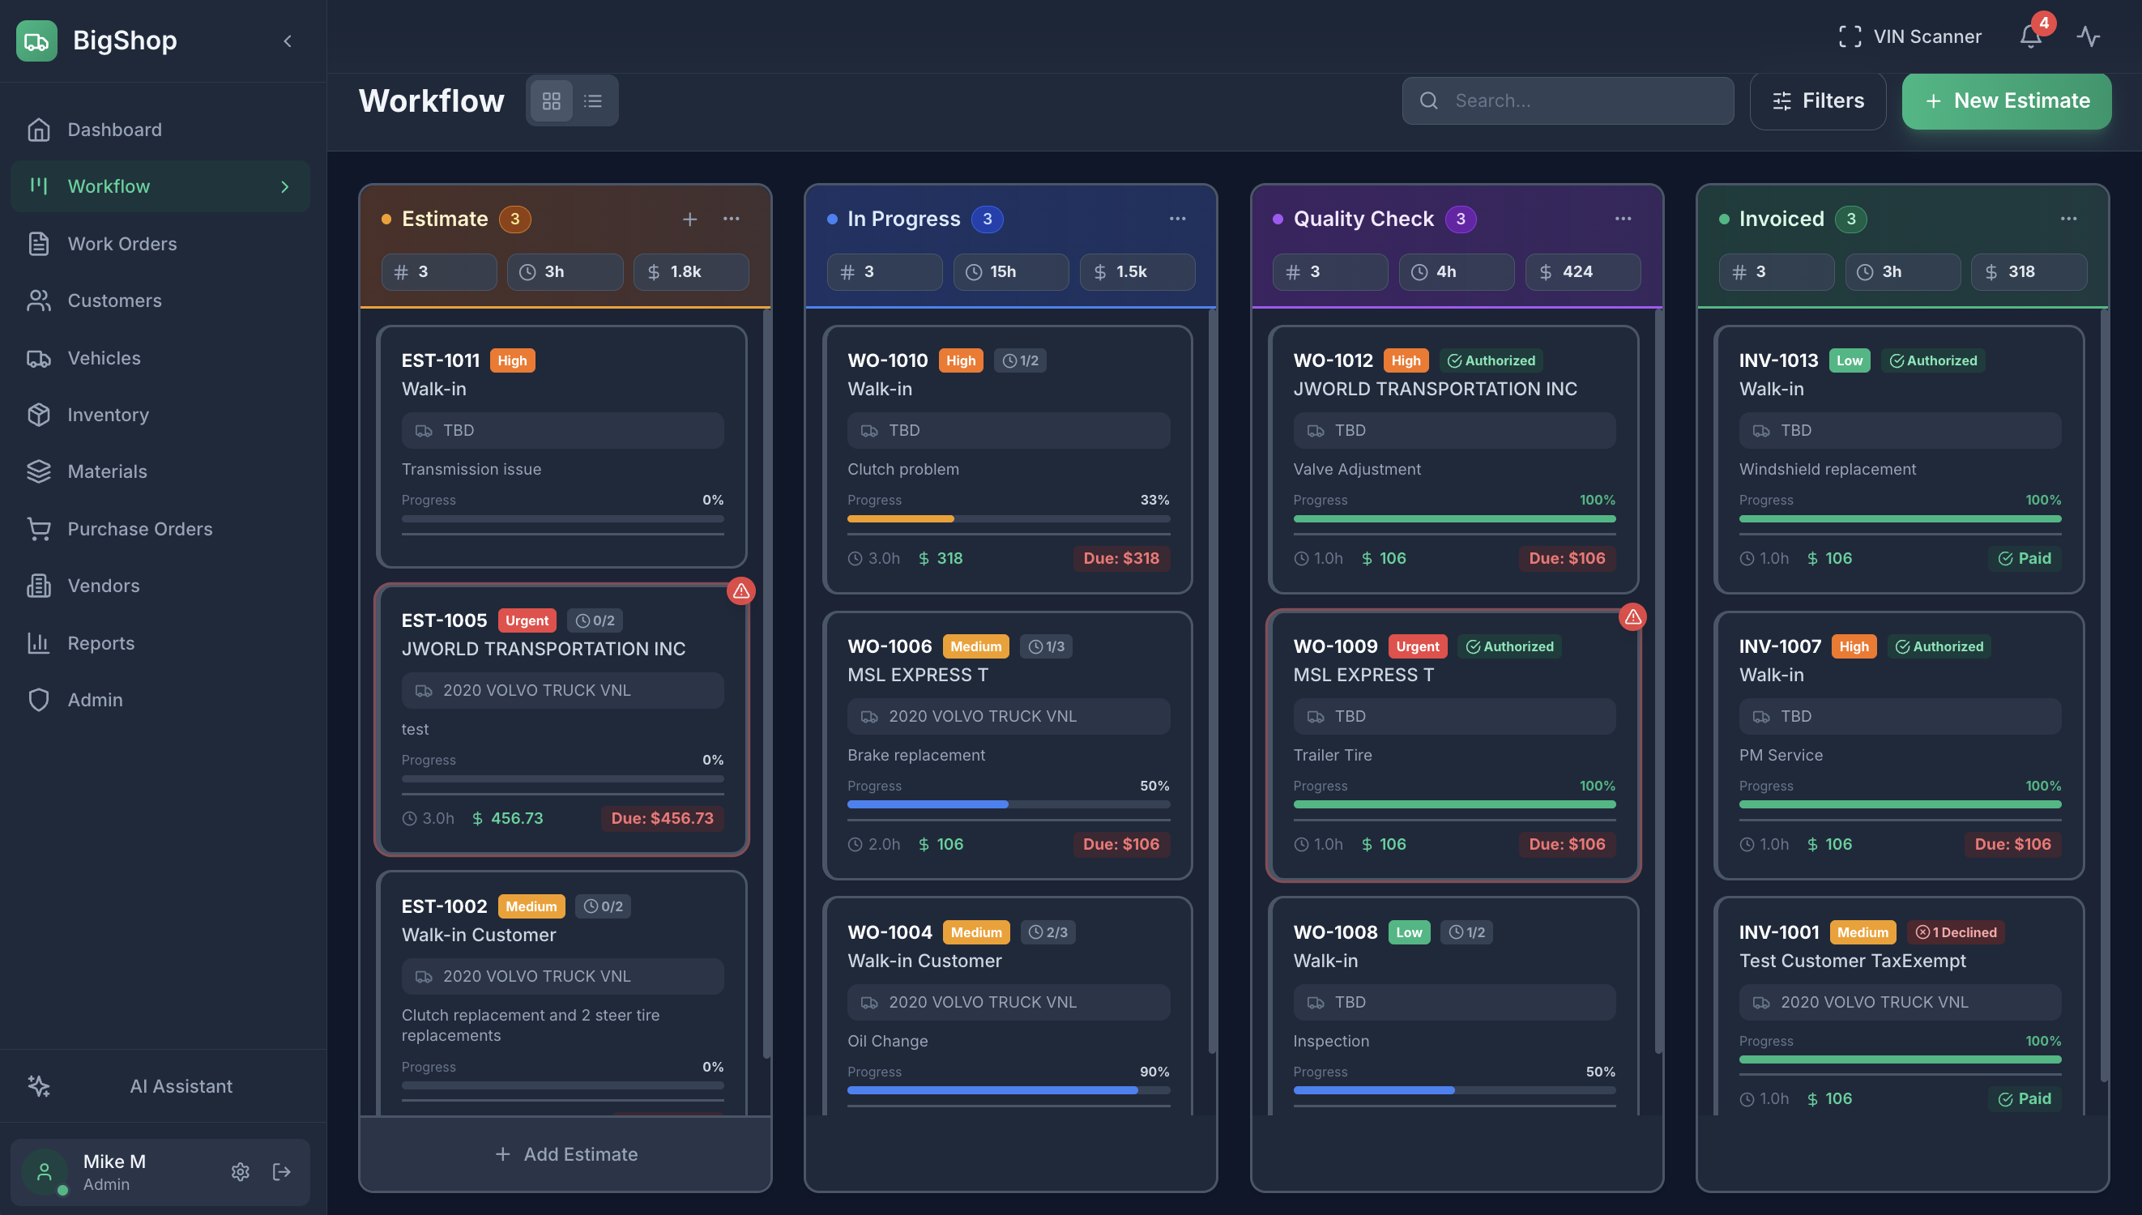Open Purchase Orders from the sidebar
Screen dimensions: 2142x1215
(139, 528)
